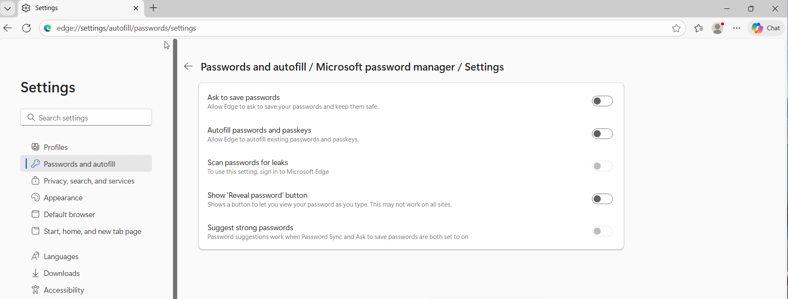The width and height of the screenshot is (788, 299).
Task: Click the Profiles icon in sidebar
Action: coord(36,147)
